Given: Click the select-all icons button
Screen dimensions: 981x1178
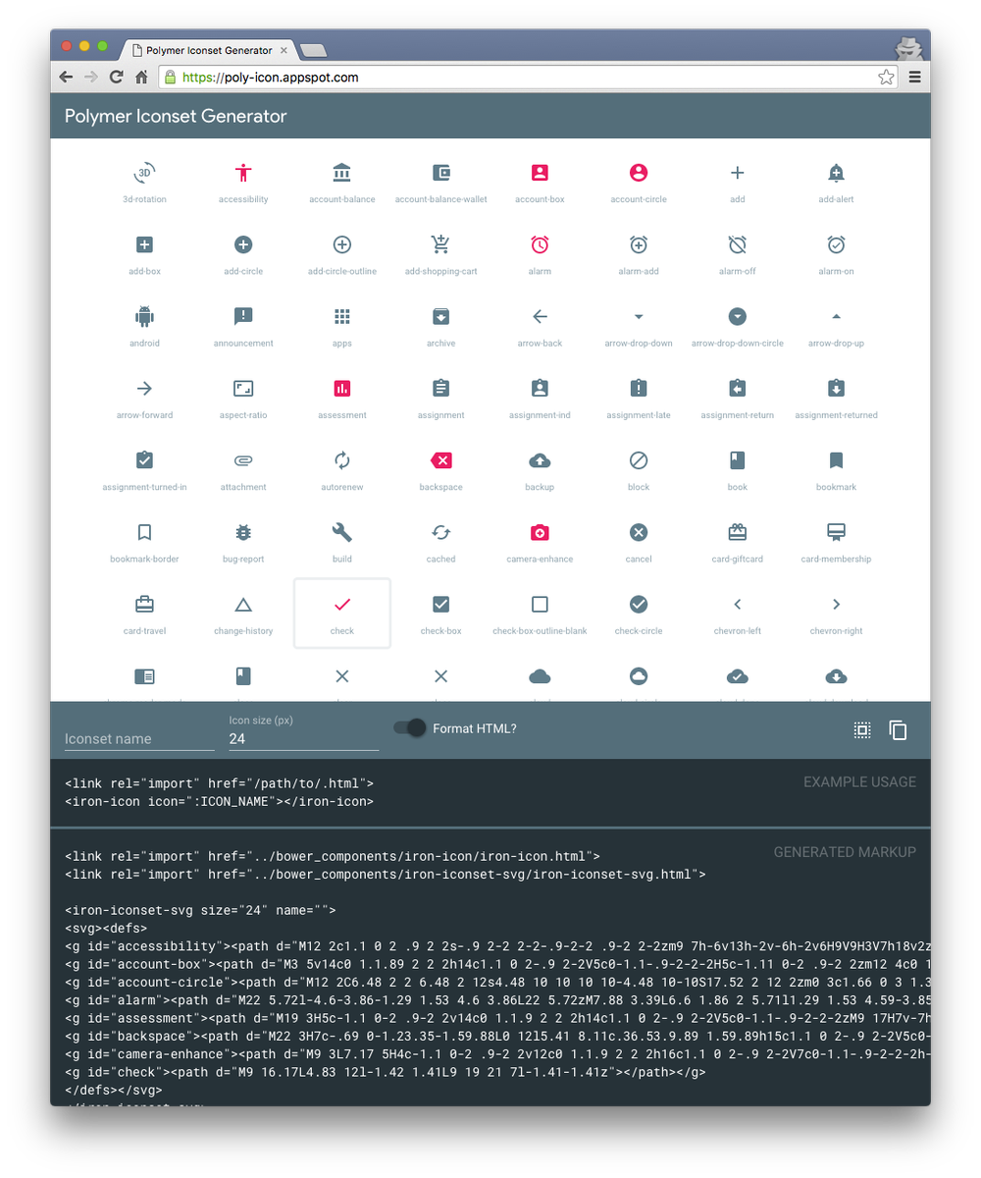Looking at the screenshot, I should coord(861,730).
